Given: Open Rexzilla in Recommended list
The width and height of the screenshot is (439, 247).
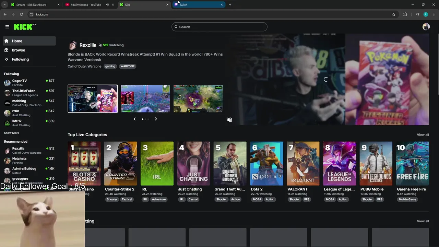Looking at the screenshot, I should pyautogui.click(x=29, y=150).
